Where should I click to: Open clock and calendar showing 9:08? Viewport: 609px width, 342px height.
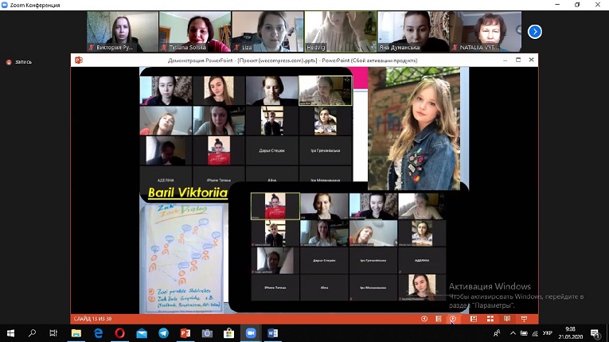point(571,333)
